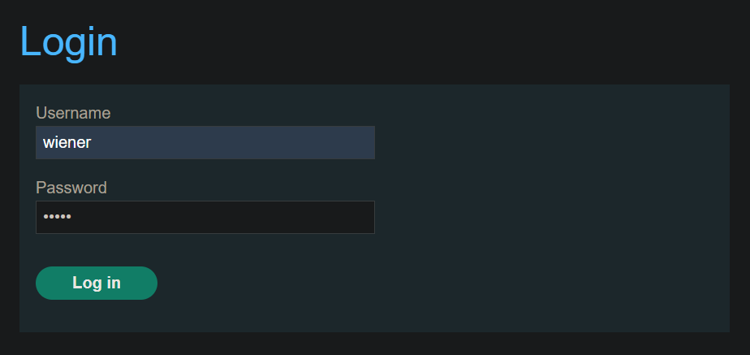Image resolution: width=750 pixels, height=355 pixels.
Task: Focus the Username input field
Action: (205, 143)
